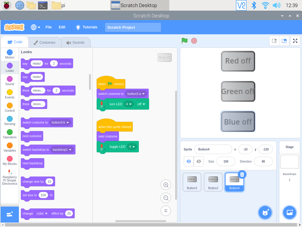The width and height of the screenshot is (302, 227).
Task: Select the Button2 sprite thumbnail
Action: click(x=213, y=182)
